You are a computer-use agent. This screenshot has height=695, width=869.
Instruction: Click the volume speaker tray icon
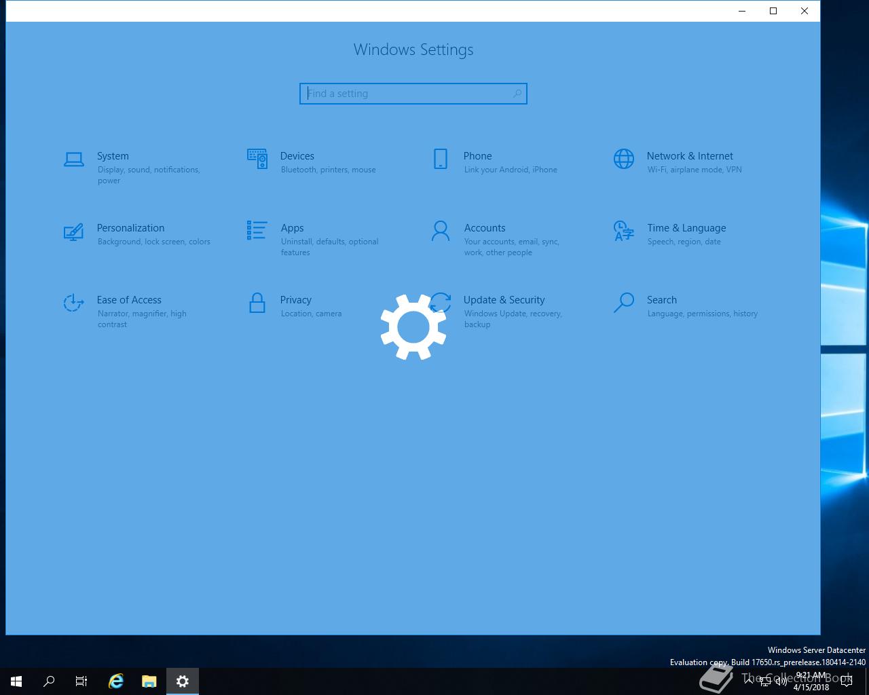coord(781,681)
